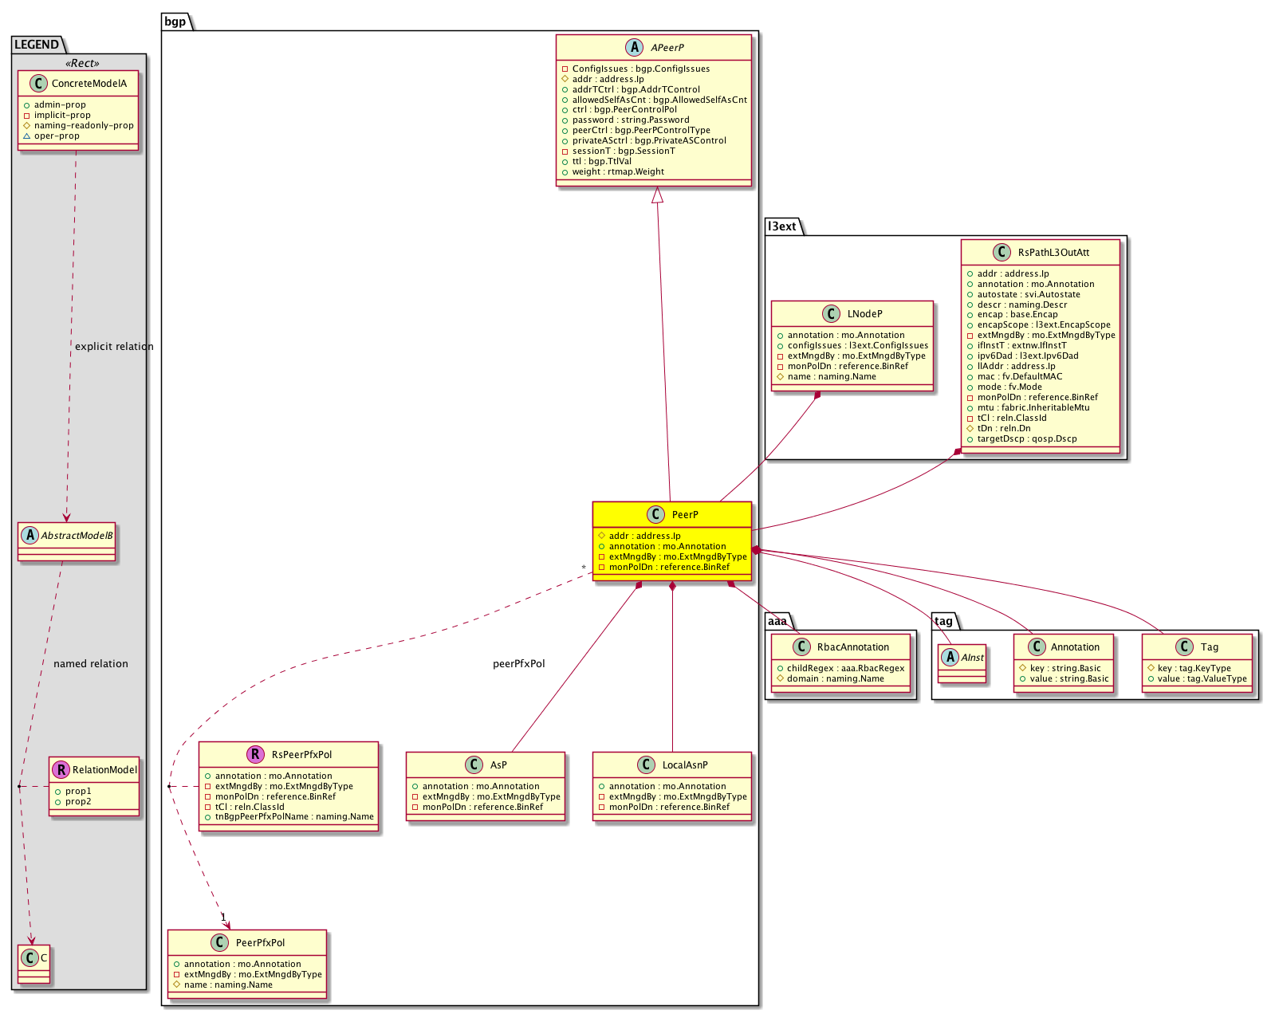Click the 'C' icon of RsPathL3OutAtt
The width and height of the screenshot is (1275, 1014).
(x=1002, y=252)
